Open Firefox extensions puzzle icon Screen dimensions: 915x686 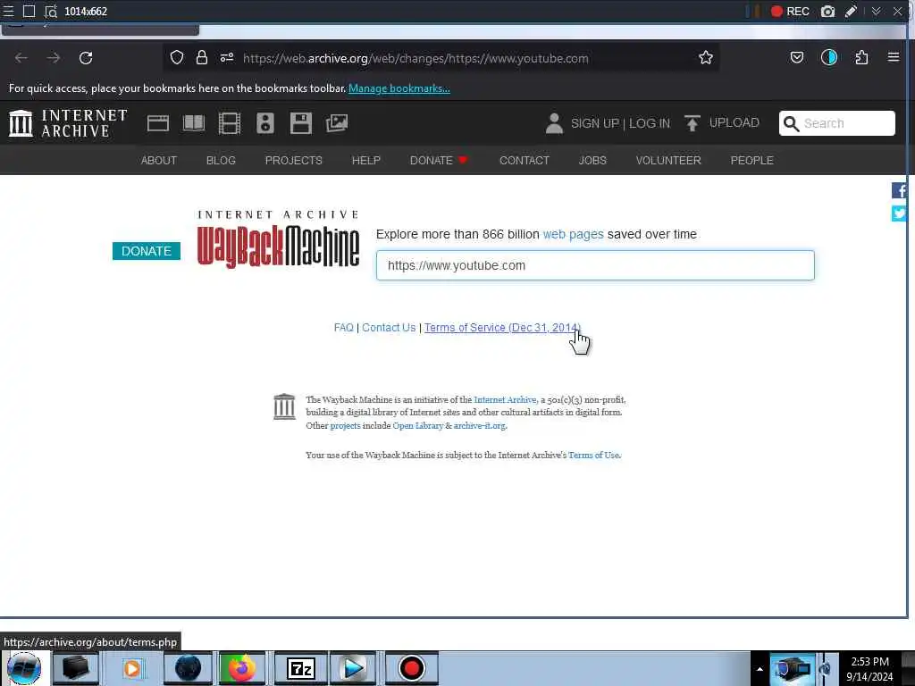[861, 57]
